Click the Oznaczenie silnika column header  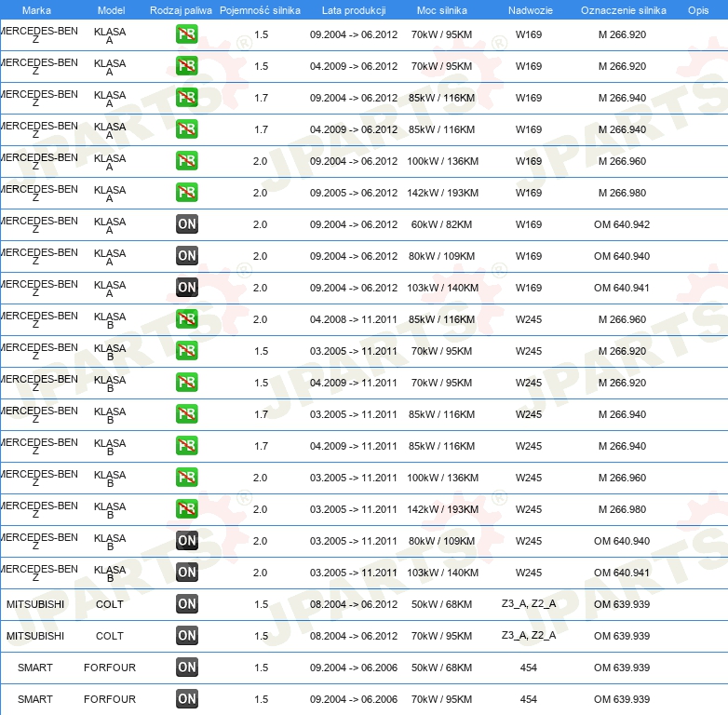[623, 10]
